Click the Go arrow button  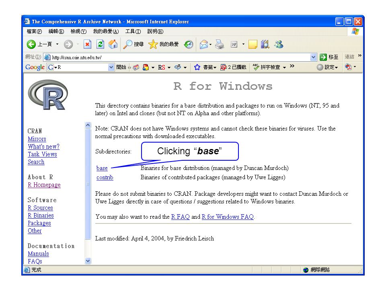coord(323,57)
